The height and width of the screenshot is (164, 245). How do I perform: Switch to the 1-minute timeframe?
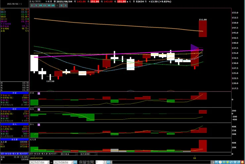(32, 6)
